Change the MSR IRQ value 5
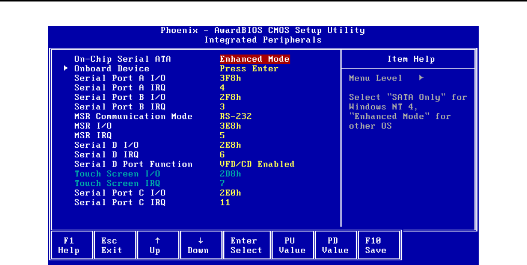The width and height of the screenshot is (527, 265). [222, 136]
